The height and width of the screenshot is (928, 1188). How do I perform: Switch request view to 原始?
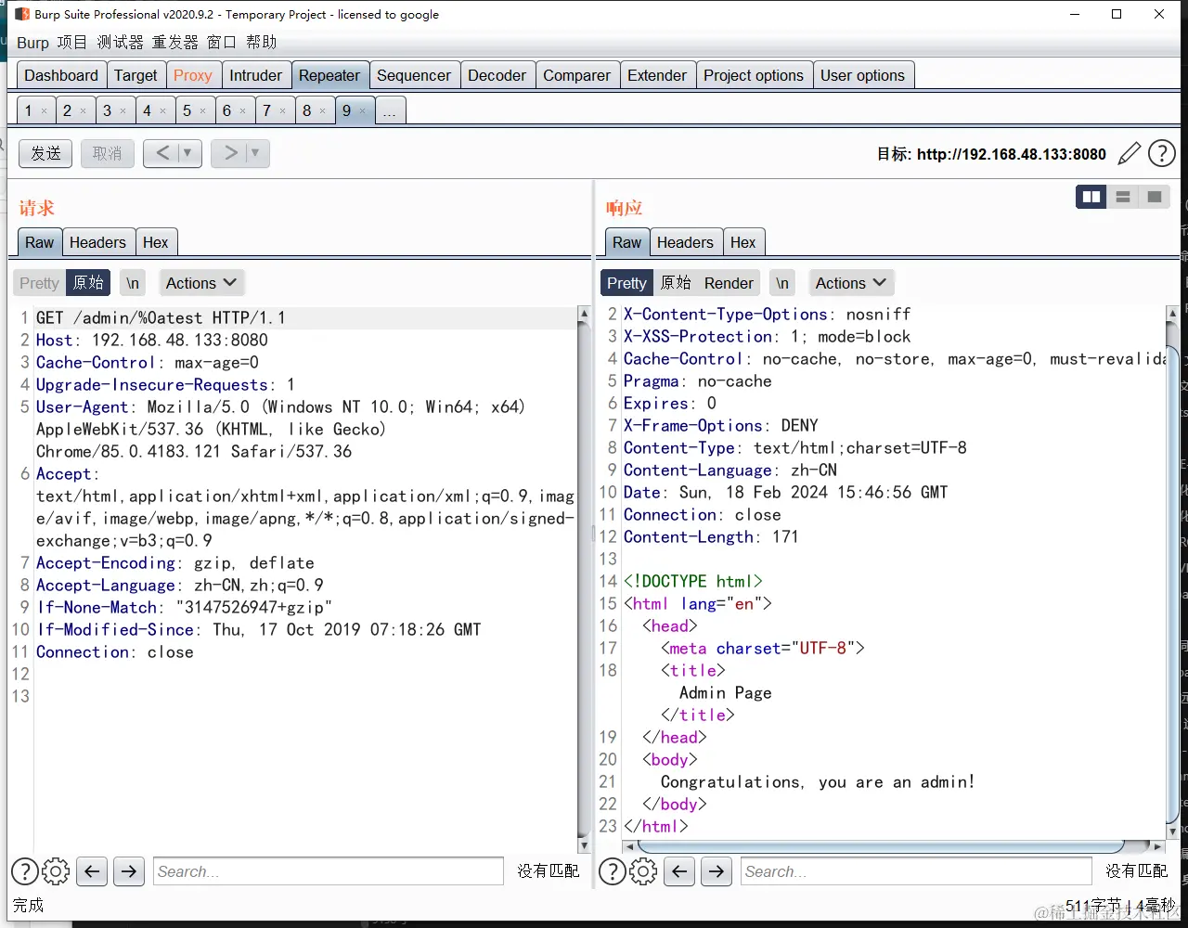coord(88,283)
